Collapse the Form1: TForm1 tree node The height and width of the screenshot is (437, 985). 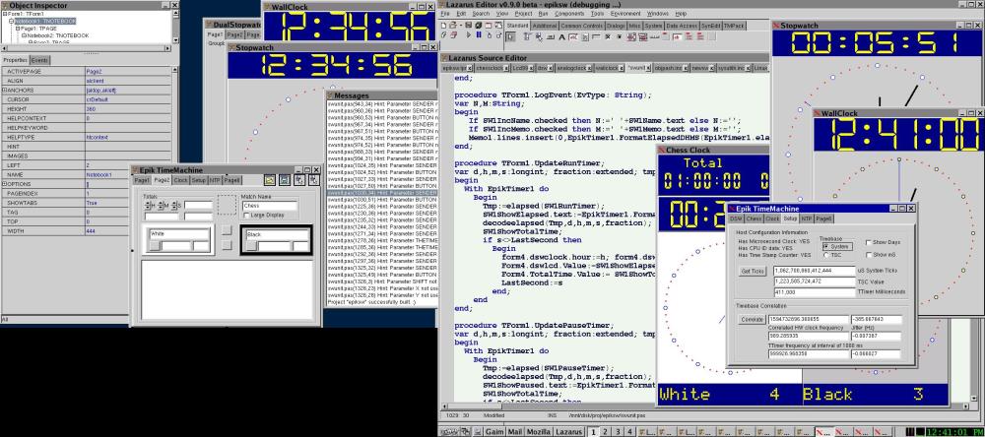coord(4,14)
